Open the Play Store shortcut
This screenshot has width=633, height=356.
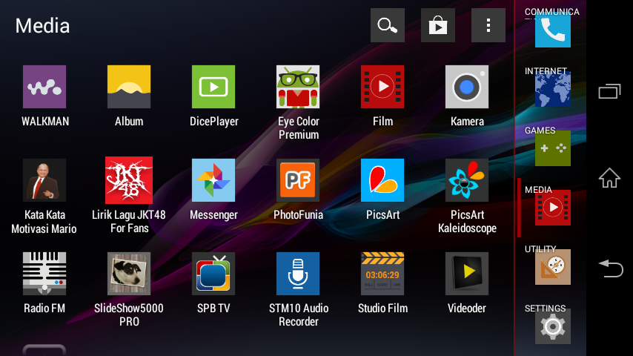point(438,25)
